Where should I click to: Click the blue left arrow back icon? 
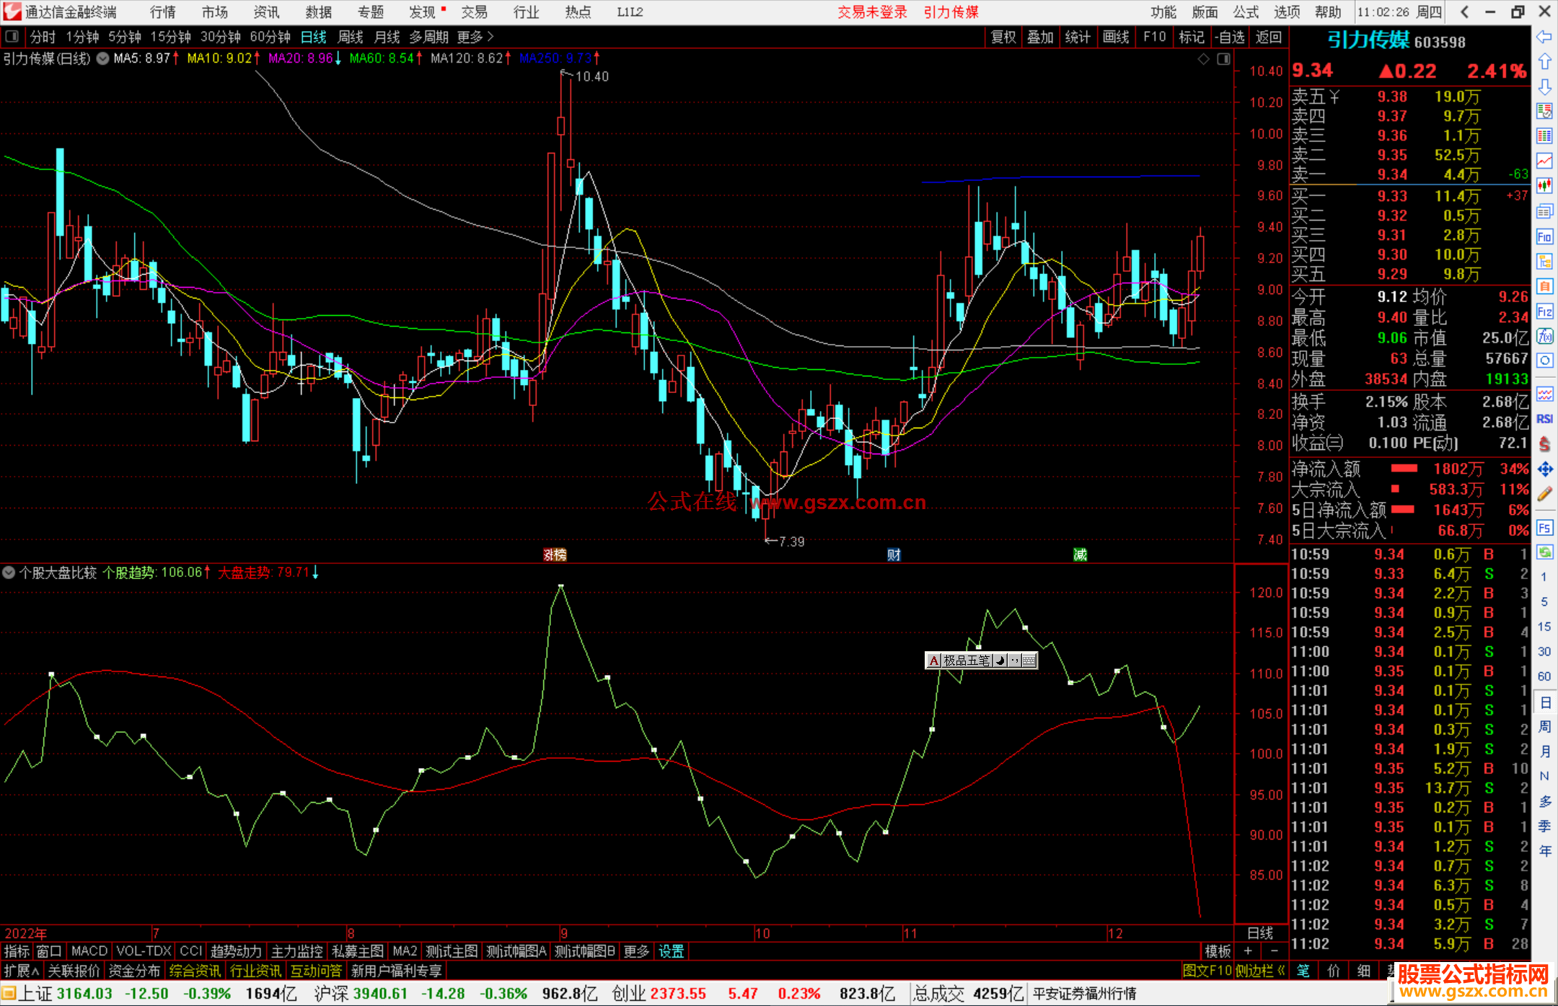pyautogui.click(x=1544, y=36)
